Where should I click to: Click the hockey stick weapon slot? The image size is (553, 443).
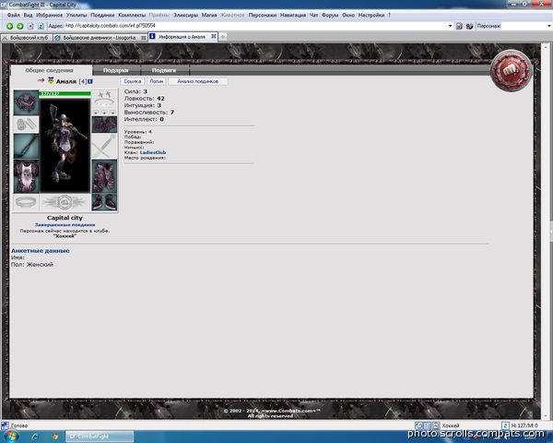tap(26, 146)
